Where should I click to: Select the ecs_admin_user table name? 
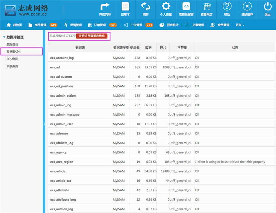coord(62,124)
